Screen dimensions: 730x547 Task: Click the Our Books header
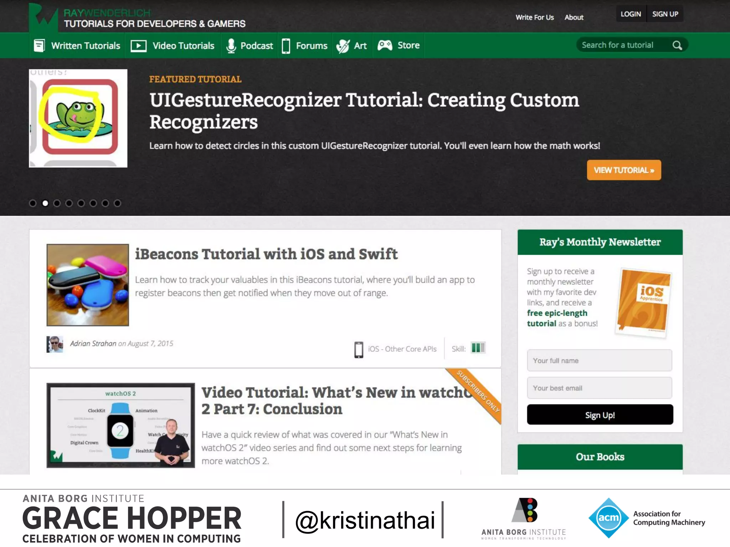pos(600,457)
